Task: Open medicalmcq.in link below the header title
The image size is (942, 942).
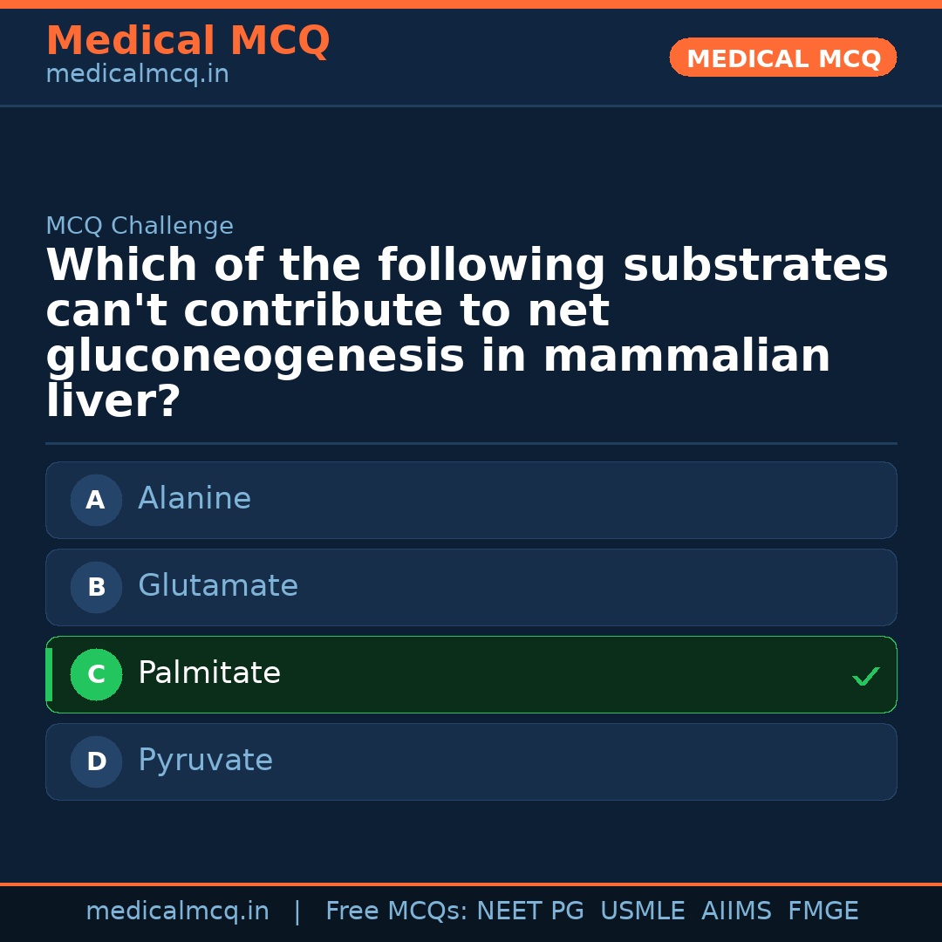Action: [137, 75]
